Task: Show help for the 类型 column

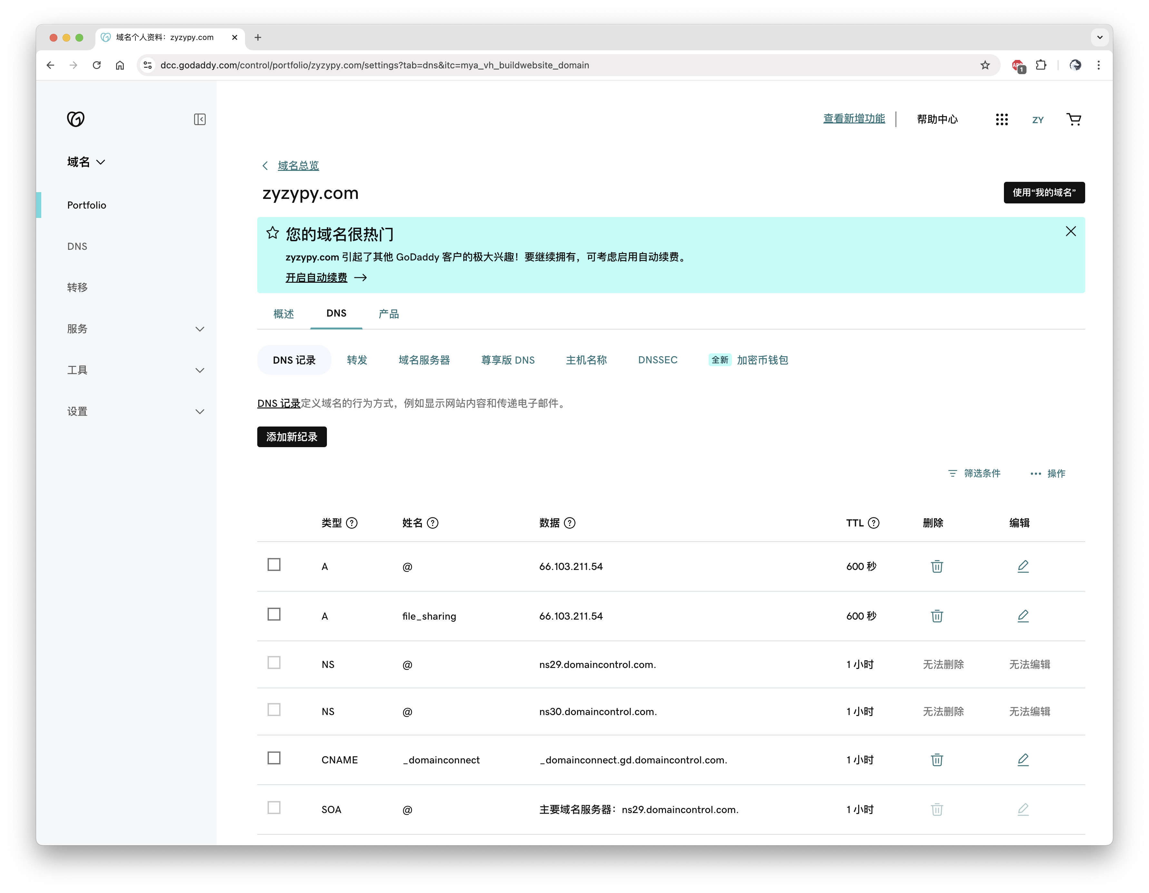Action: click(352, 523)
